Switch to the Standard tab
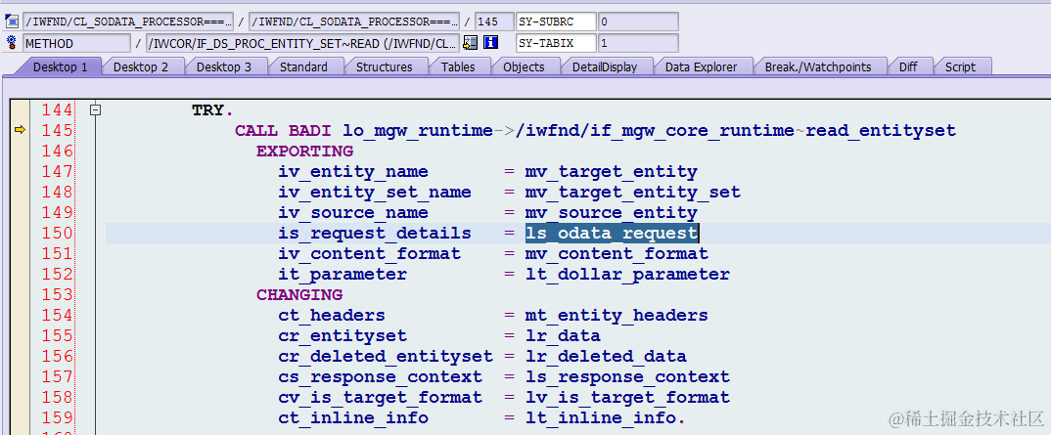Screen dimensions: 1051x435 coord(303,66)
